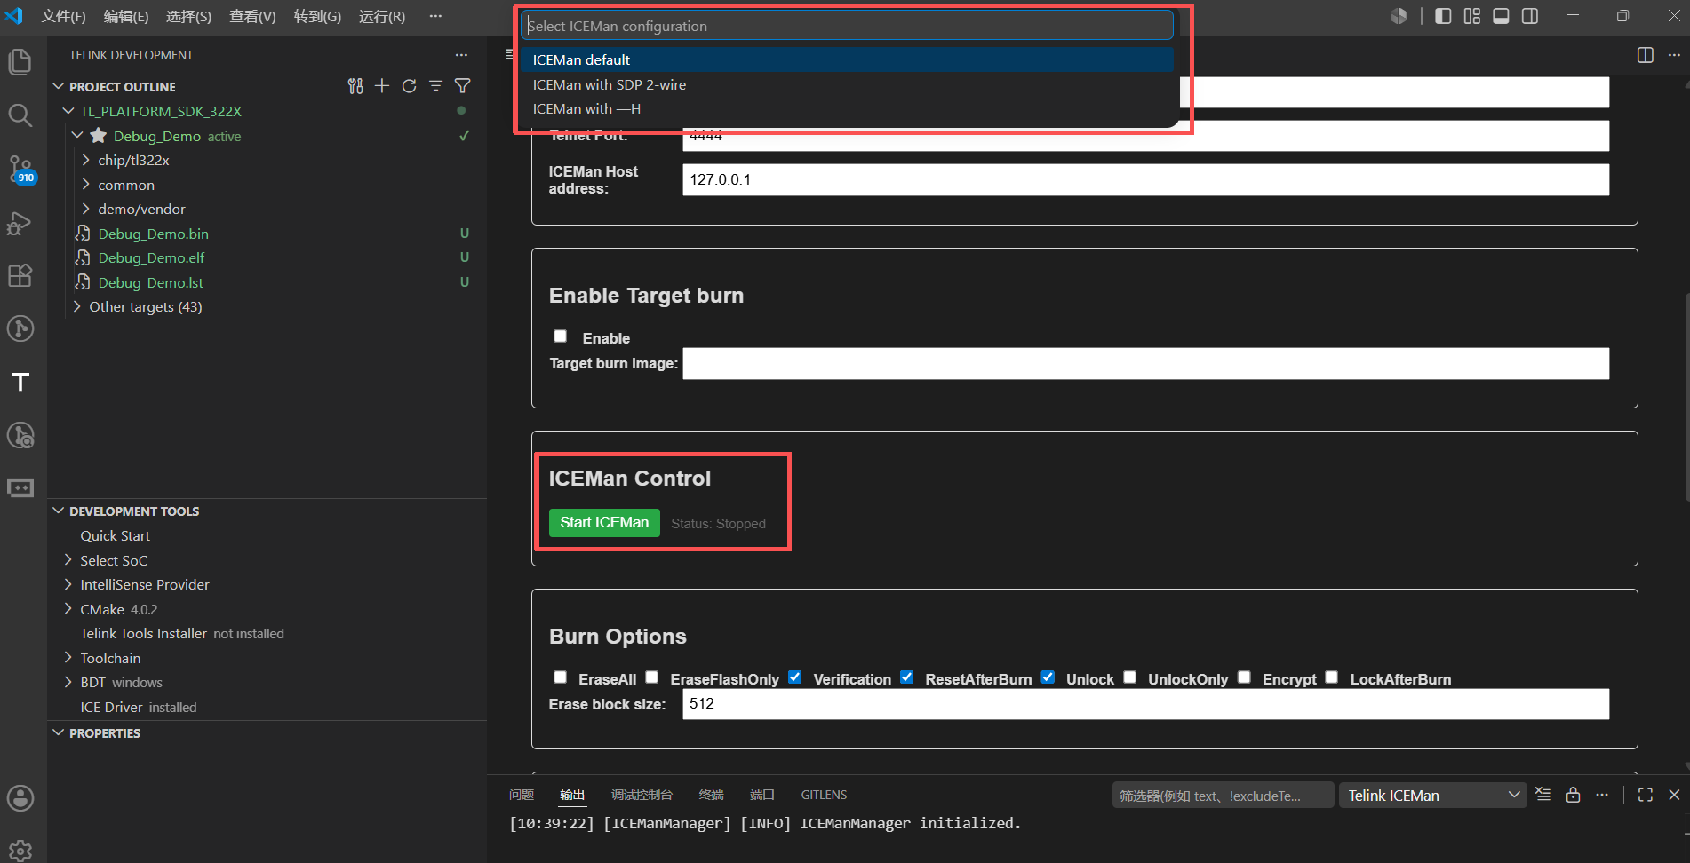Open the Debug_Demo.elf file

pyautogui.click(x=151, y=257)
